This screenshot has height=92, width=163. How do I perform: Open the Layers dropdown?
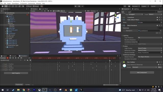(145, 6)
